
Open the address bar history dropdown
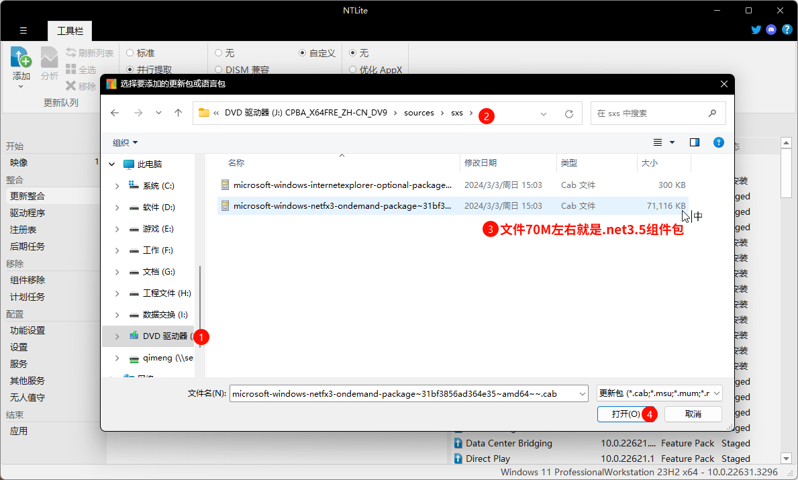(x=544, y=113)
